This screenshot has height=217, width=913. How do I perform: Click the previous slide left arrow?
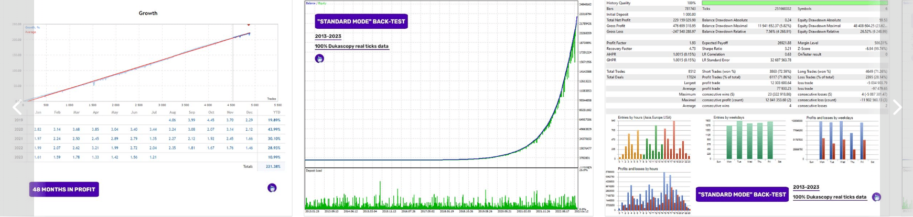pos(17,108)
